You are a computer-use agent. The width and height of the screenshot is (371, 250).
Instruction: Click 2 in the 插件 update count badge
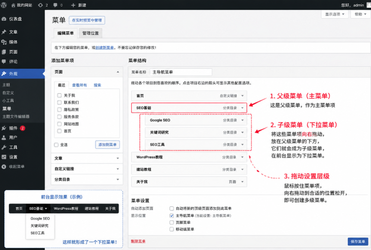[23, 128]
